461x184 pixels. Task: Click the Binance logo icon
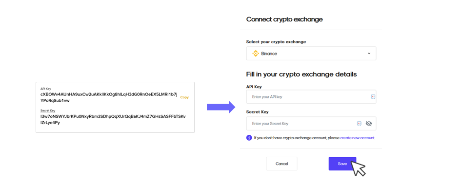tap(255, 54)
